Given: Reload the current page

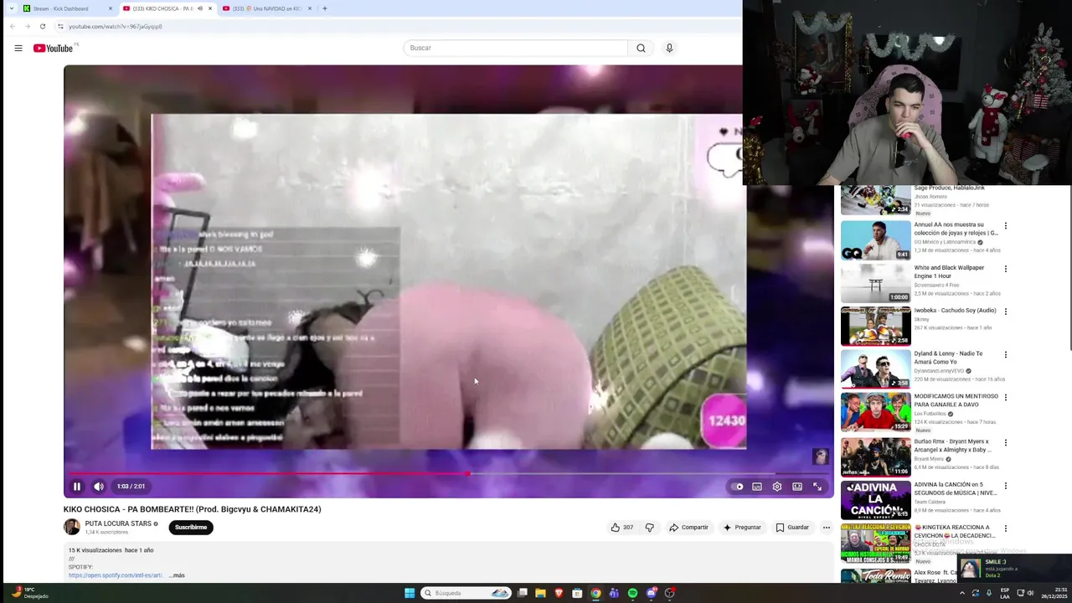Looking at the screenshot, I should 43,26.
